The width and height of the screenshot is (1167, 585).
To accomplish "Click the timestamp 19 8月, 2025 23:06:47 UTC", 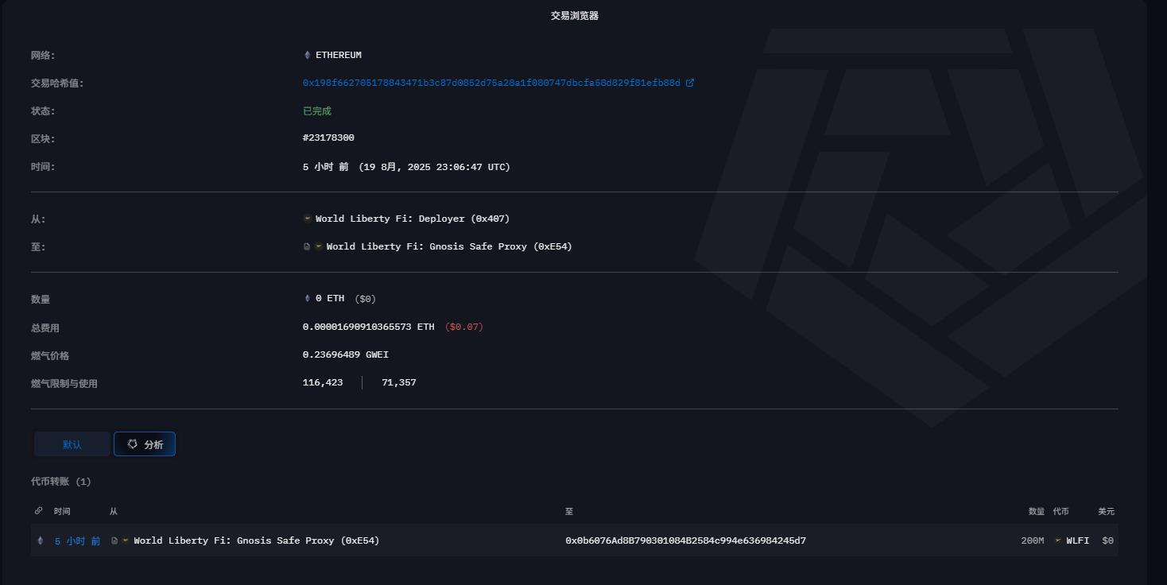I will 434,167.
